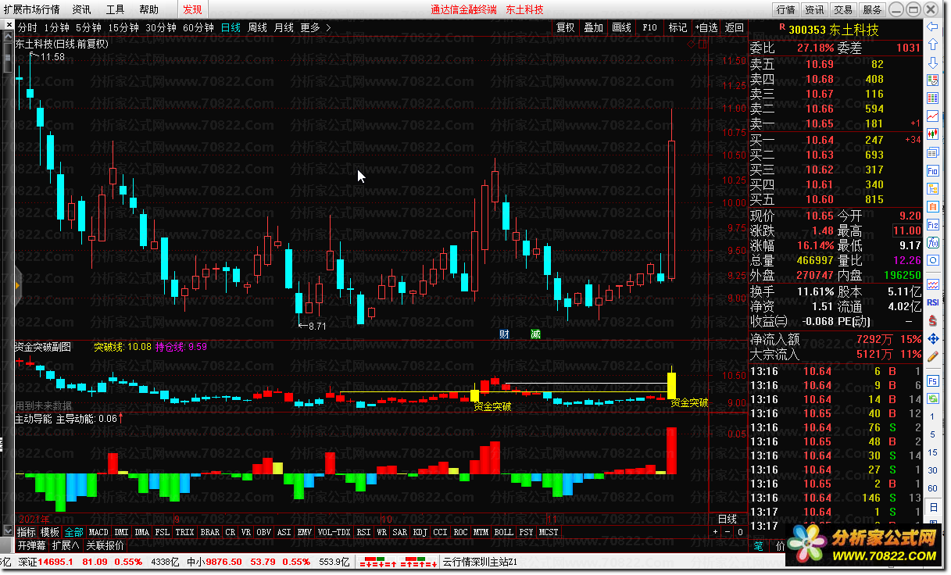951x575 pixels.
Task: Expand the 更多 periods menu
Action: click(315, 27)
